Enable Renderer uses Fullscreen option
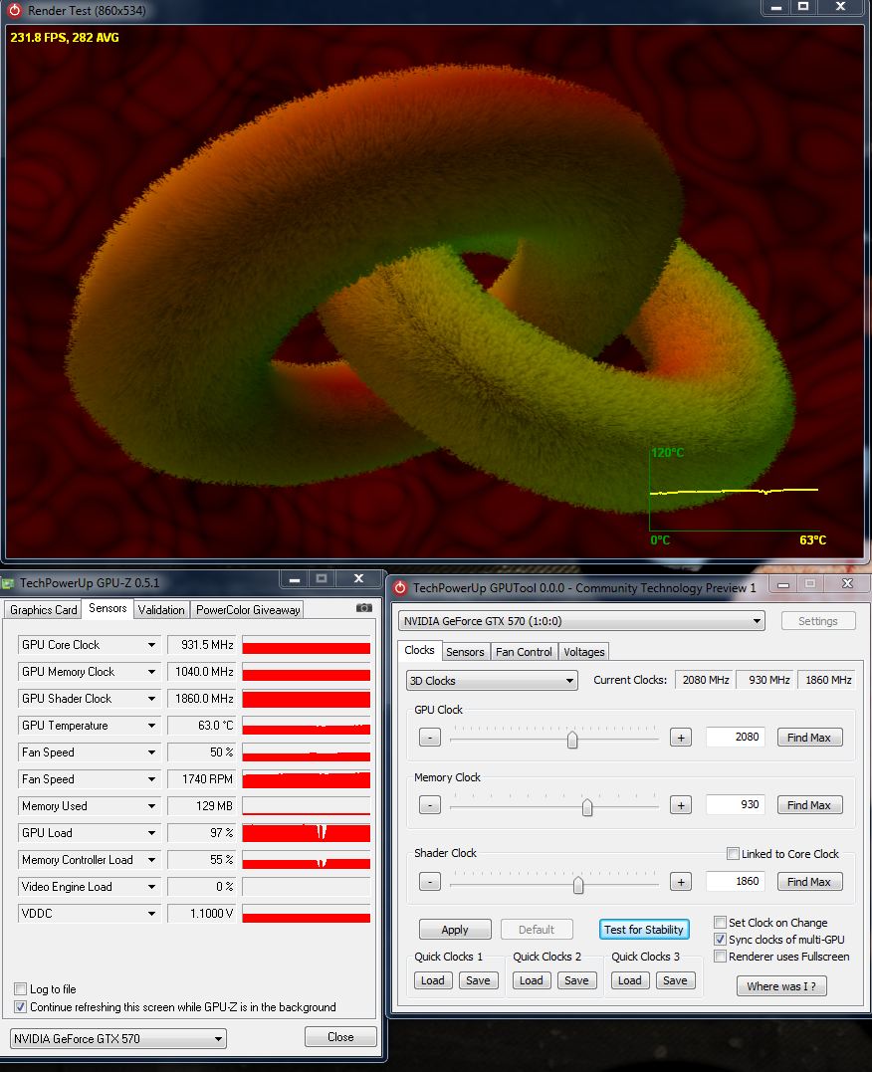The image size is (872, 1072). click(x=720, y=957)
